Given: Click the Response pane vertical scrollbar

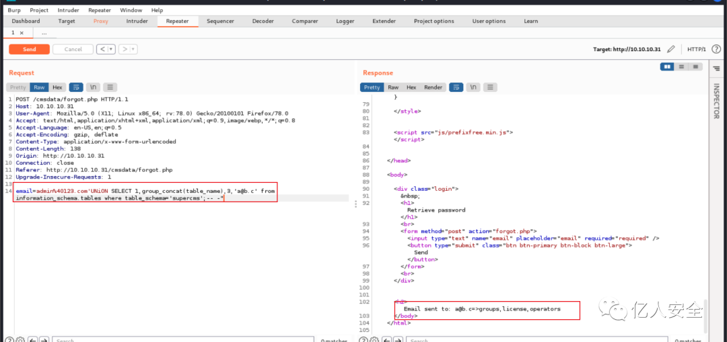Looking at the screenshot, I should 705,314.
